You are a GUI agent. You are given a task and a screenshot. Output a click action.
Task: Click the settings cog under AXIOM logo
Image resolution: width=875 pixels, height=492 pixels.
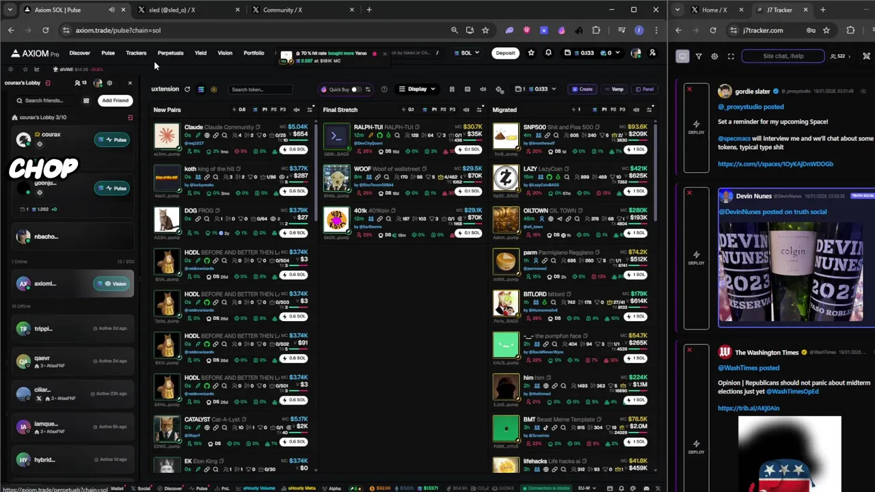pos(11,69)
